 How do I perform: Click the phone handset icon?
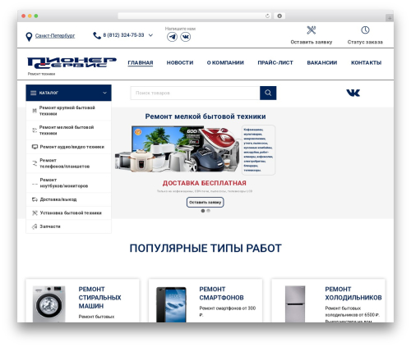point(97,35)
